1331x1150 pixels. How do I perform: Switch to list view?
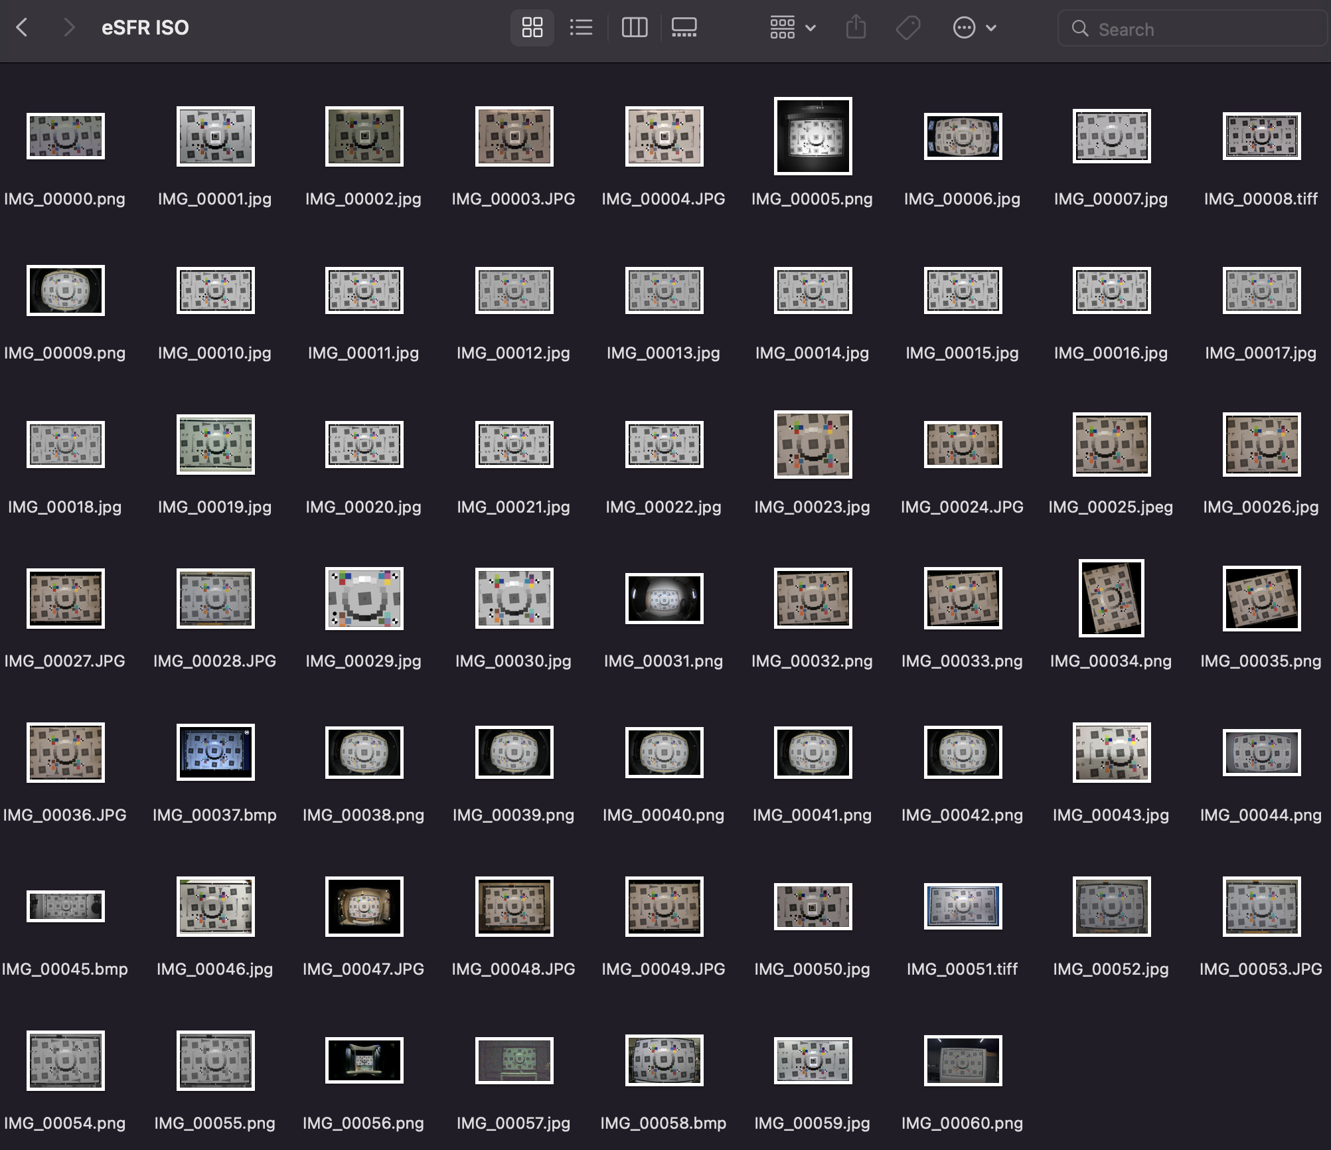pyautogui.click(x=581, y=28)
